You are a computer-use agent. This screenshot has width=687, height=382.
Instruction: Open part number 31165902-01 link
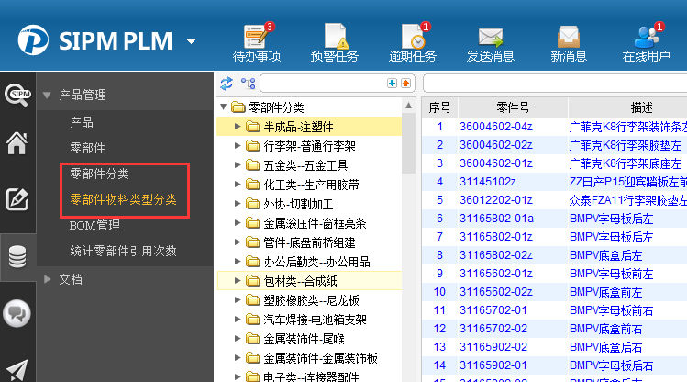[493, 365]
